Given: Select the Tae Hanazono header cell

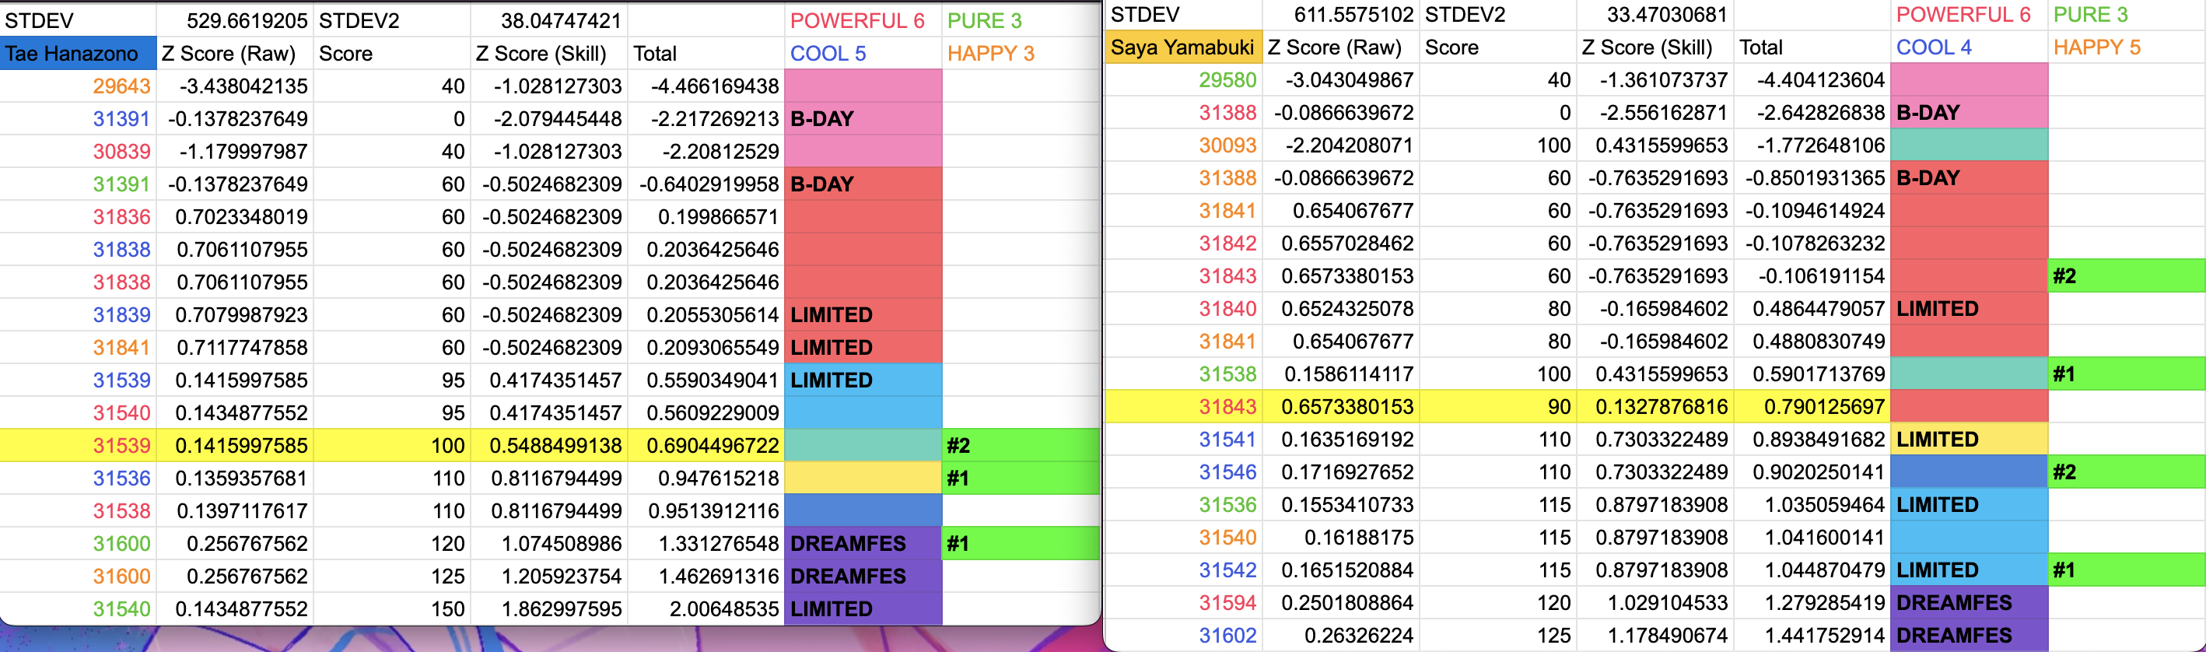Looking at the screenshot, I should pos(78,53).
